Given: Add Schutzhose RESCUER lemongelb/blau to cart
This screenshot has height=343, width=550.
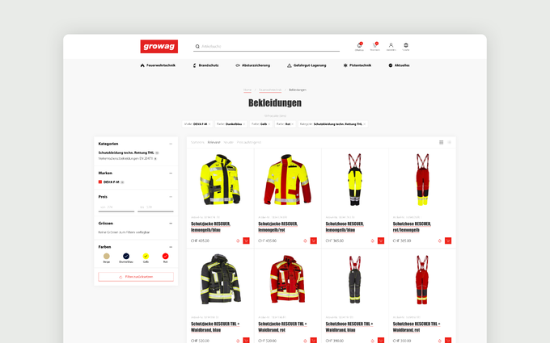Looking at the screenshot, I should click(381, 241).
